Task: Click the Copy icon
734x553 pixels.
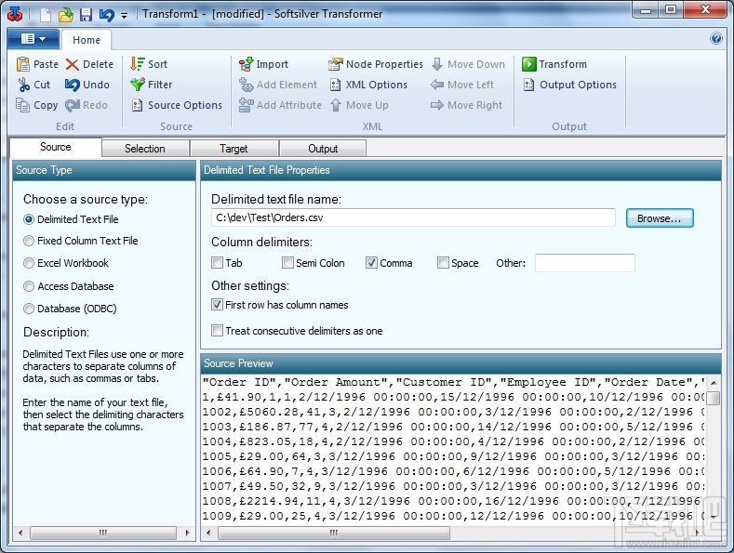Action: point(22,105)
